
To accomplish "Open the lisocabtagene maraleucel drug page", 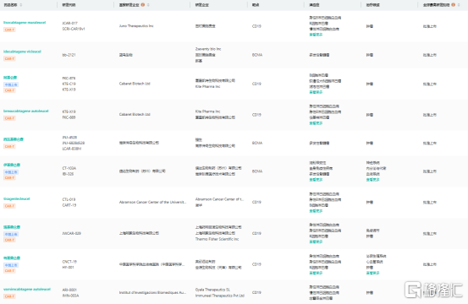I will [x=25, y=22].
